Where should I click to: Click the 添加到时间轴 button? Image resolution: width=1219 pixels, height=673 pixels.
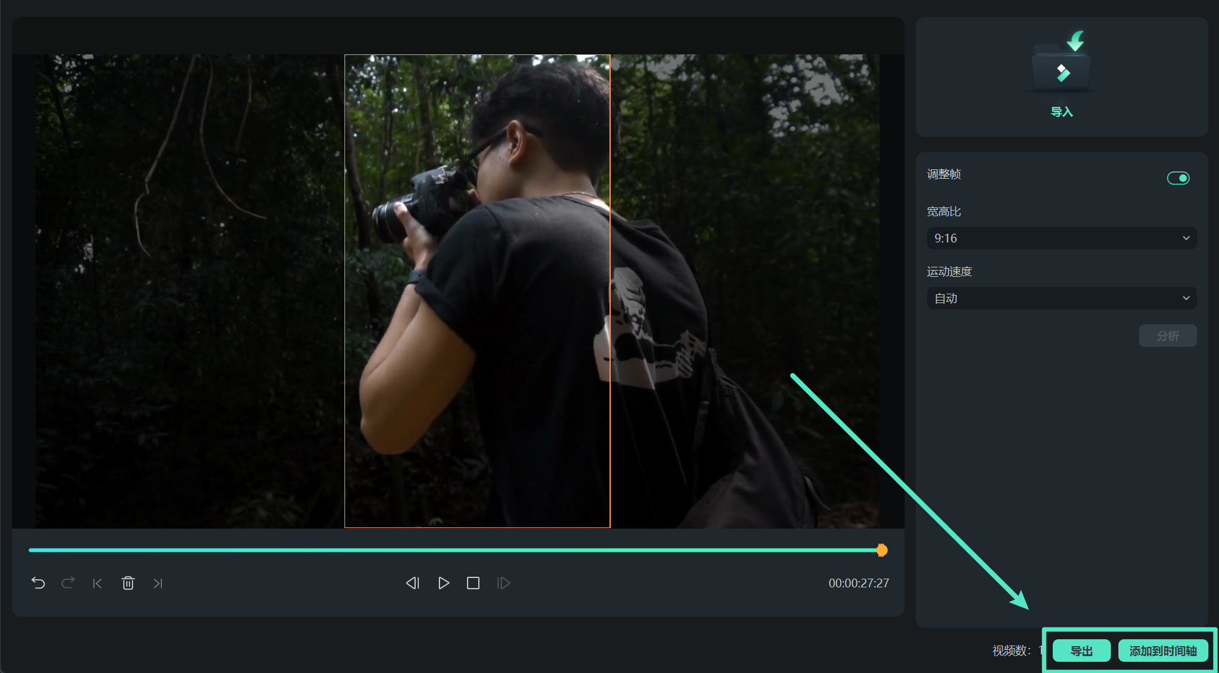click(x=1163, y=651)
